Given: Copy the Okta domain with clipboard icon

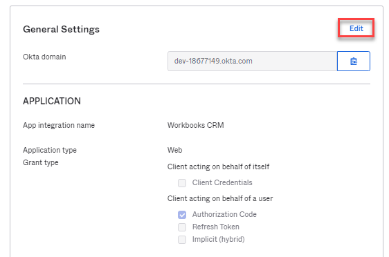Looking at the screenshot, I should click(354, 61).
